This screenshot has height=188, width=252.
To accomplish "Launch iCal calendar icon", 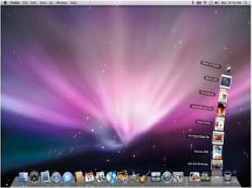I will 89,177.
